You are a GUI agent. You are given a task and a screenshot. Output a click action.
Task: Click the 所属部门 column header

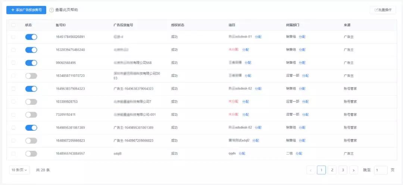[293, 25]
